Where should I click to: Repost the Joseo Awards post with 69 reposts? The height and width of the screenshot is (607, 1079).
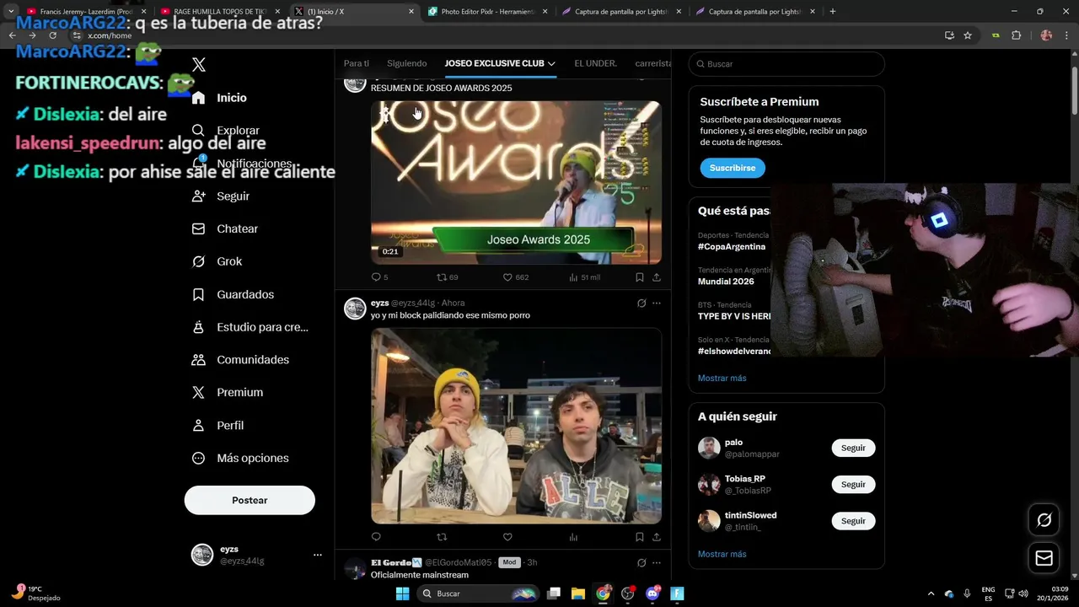point(447,277)
